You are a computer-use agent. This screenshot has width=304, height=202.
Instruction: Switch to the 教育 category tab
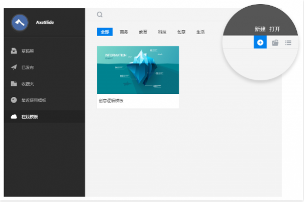coord(143,32)
